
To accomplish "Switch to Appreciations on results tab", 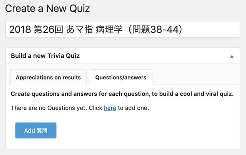I will click(x=48, y=77).
